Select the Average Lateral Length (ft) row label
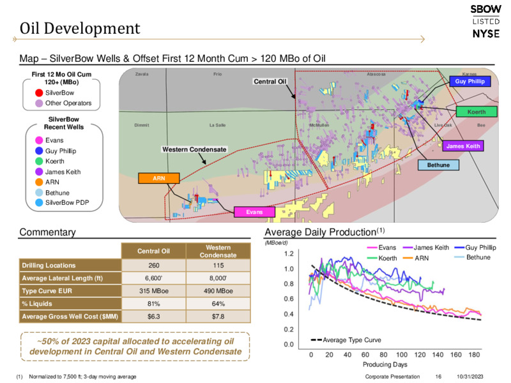This screenshot has height=383, width=511. 70,278
